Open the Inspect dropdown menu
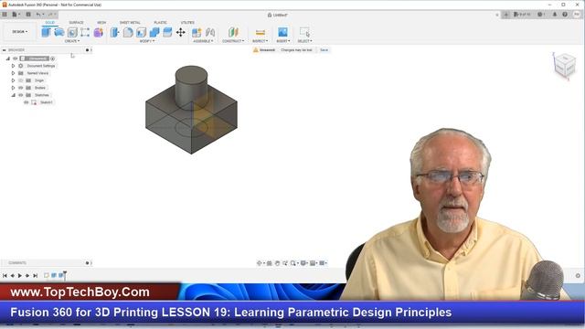This screenshot has height=329, width=585. [260, 41]
